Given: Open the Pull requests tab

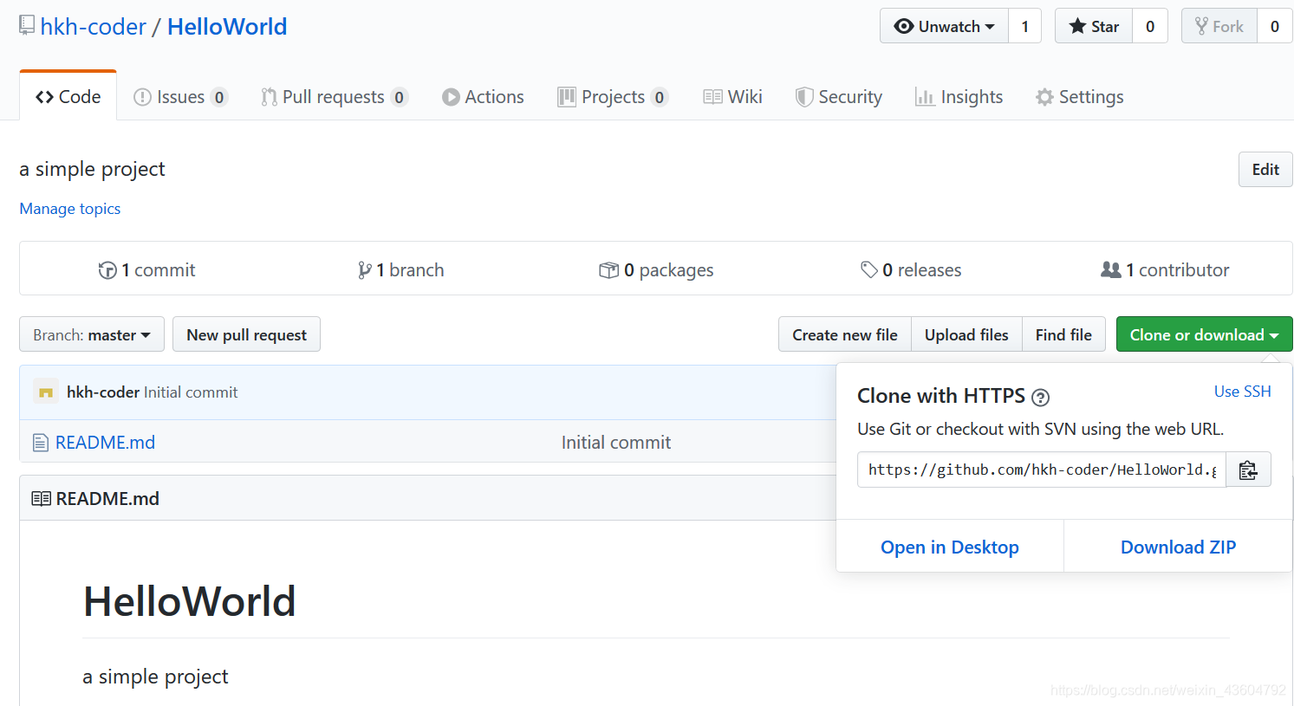Looking at the screenshot, I should (334, 97).
